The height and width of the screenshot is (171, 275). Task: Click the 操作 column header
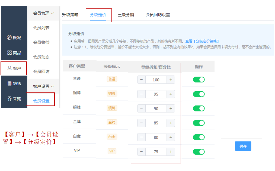(x=199, y=67)
